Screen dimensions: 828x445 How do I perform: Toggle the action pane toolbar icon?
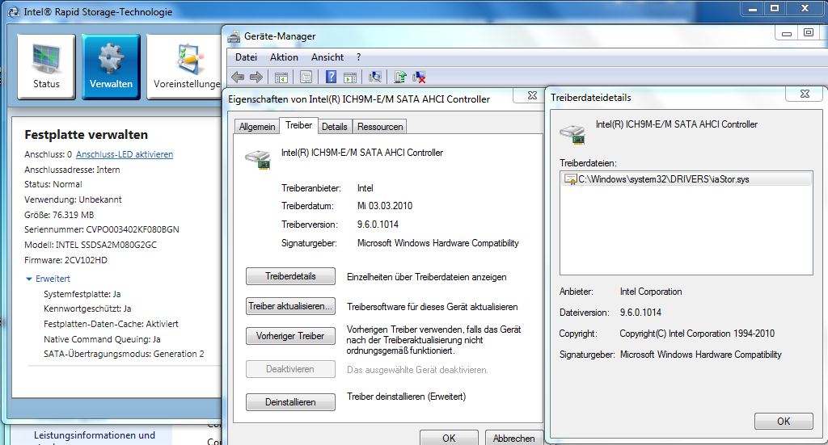click(x=350, y=77)
